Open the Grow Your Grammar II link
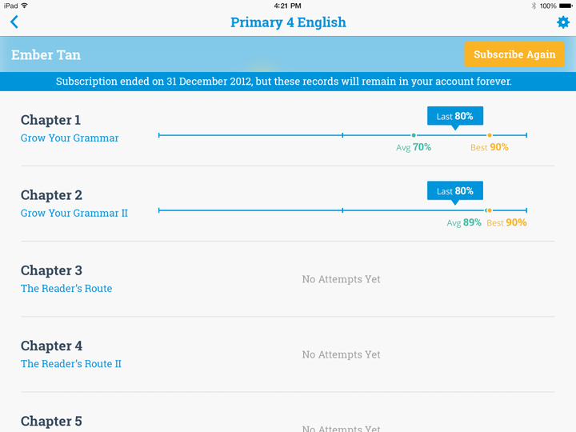 [74, 214]
